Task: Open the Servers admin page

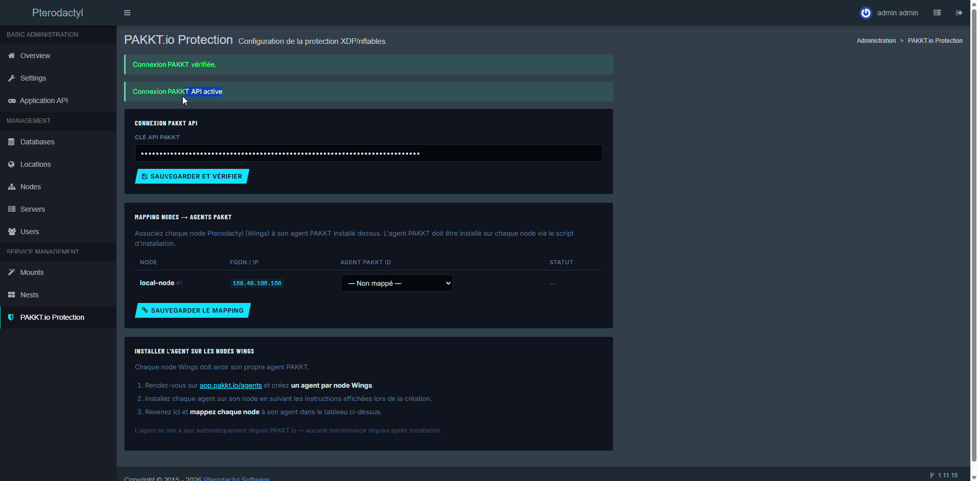Action: pos(32,209)
